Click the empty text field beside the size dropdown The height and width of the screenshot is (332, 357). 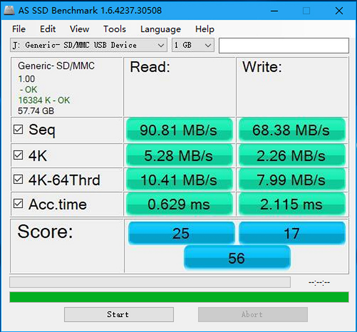(283, 45)
